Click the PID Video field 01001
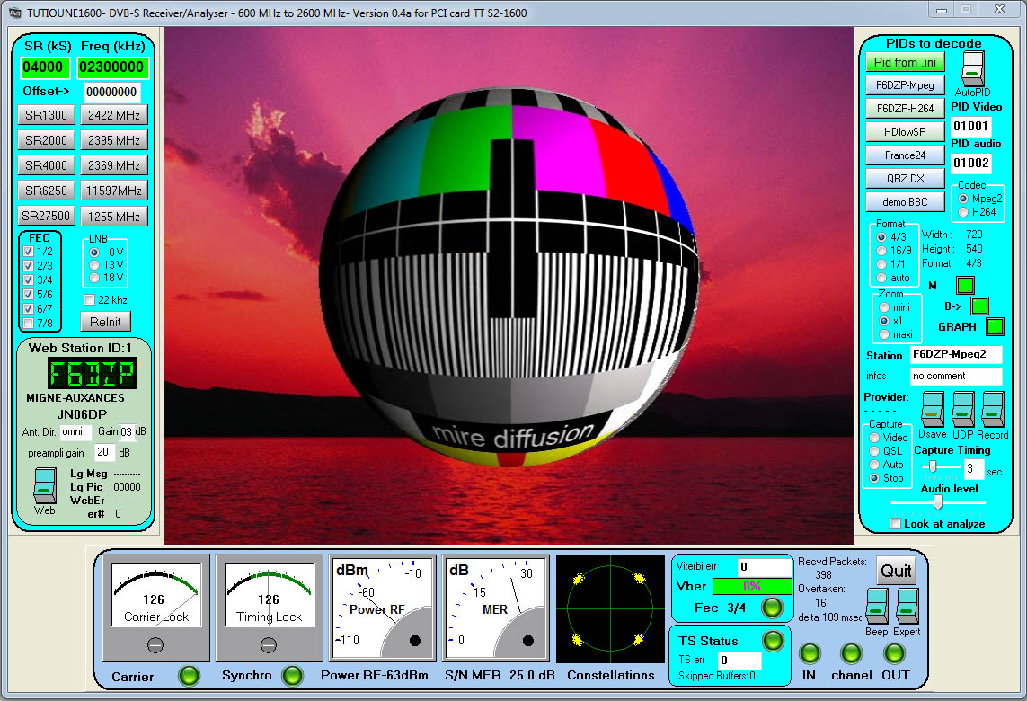 pos(970,126)
